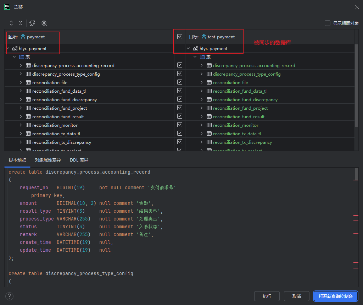
Task: Uncheck discrepancy_process_type_config migration checkbox
Action: (x=180, y=73)
